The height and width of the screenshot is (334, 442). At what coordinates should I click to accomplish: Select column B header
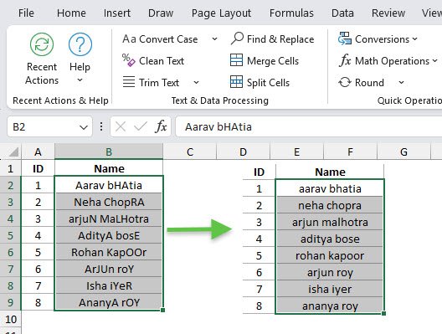click(109, 152)
